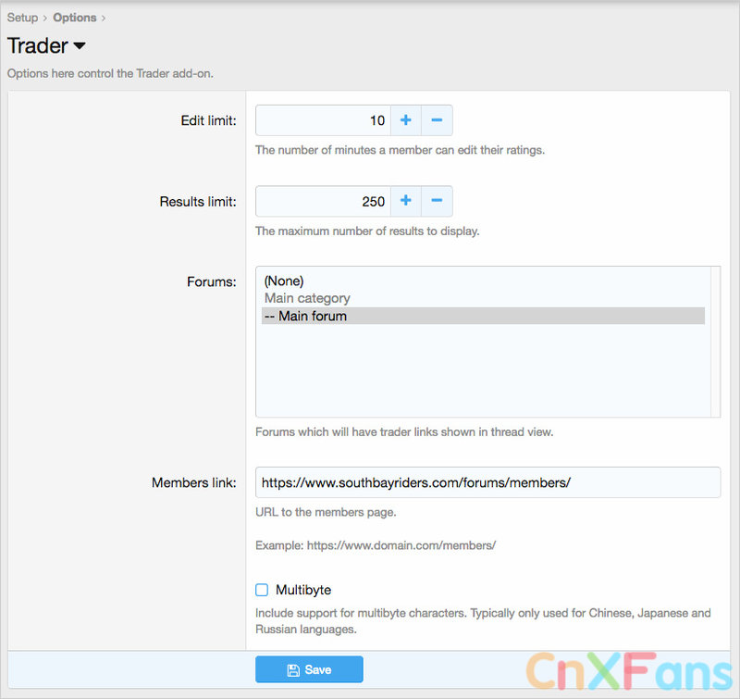Decrease Results limit with minus button
This screenshot has height=699, width=740.
click(437, 201)
